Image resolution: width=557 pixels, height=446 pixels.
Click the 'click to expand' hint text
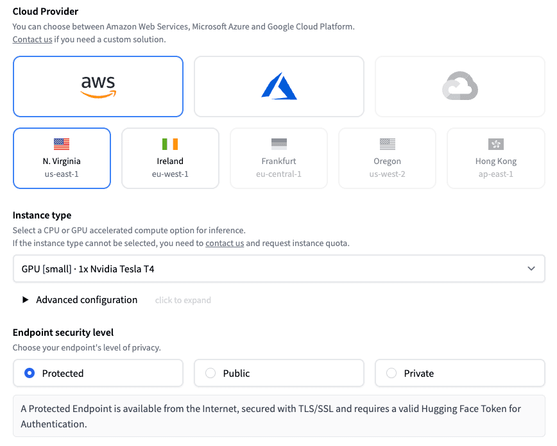183,300
